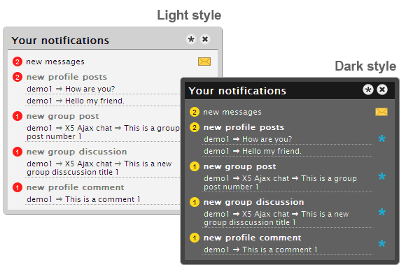Click the red badge beside Light new profile comment

[17, 187]
